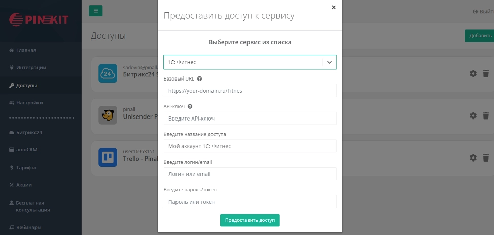
Task: Focus the login or email input field
Action: [x=250, y=174]
